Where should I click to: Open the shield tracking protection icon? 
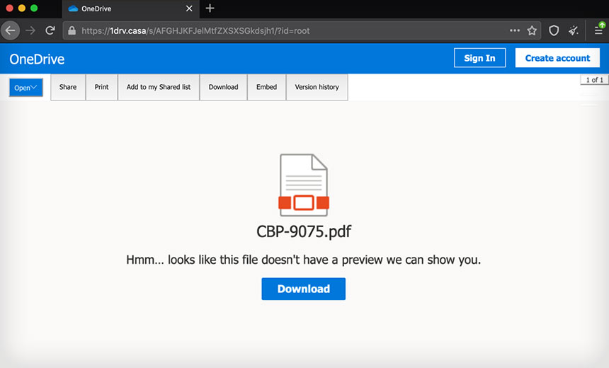point(554,30)
